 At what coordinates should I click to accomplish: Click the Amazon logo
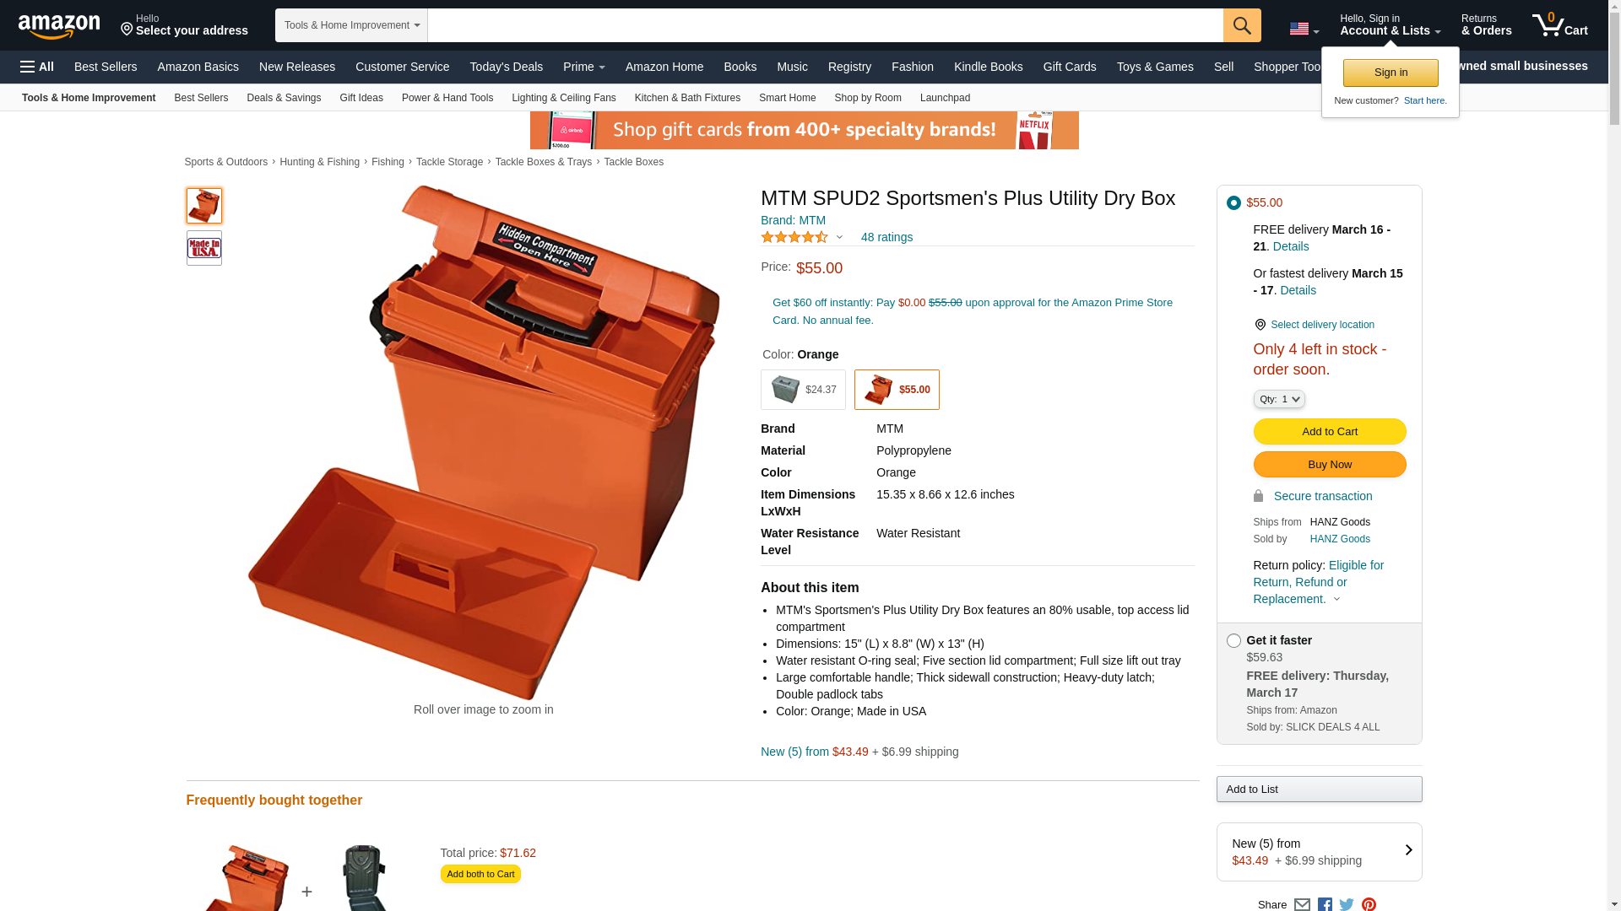pos(59,26)
